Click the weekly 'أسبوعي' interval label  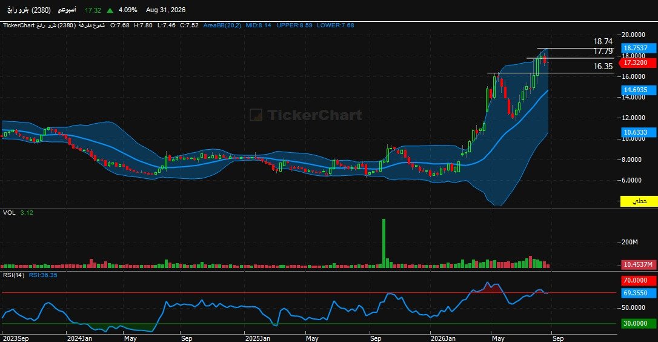67,10
